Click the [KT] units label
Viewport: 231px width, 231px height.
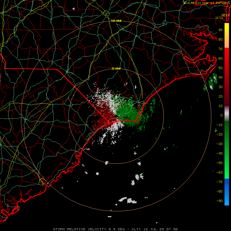[219, 18]
